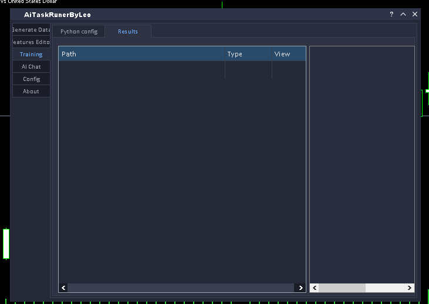Click the results table horizontal scrollbar track
Screen dimensions: 429x304
pos(181,288)
